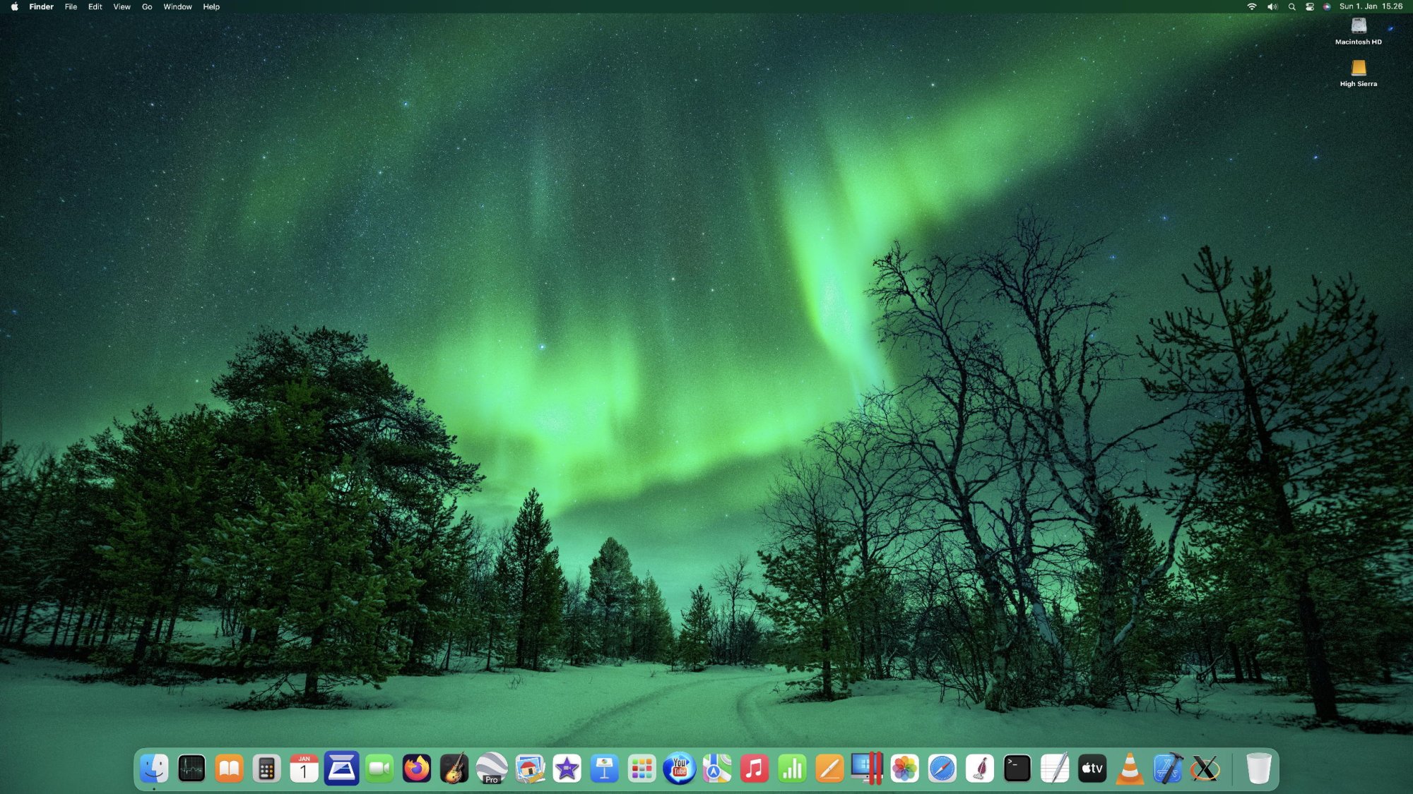Select the Macintosh HD desktop drive
Image resolution: width=1413 pixels, height=794 pixels.
click(x=1358, y=27)
